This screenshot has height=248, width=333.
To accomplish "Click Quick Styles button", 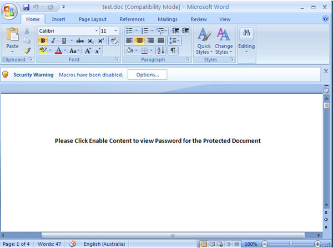I will point(204,40).
